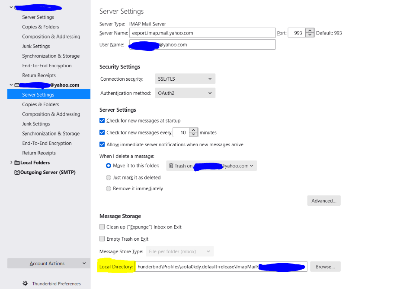Click the Outgoing Server (SMTP) icon
This screenshot has width=397, height=289.
point(17,173)
